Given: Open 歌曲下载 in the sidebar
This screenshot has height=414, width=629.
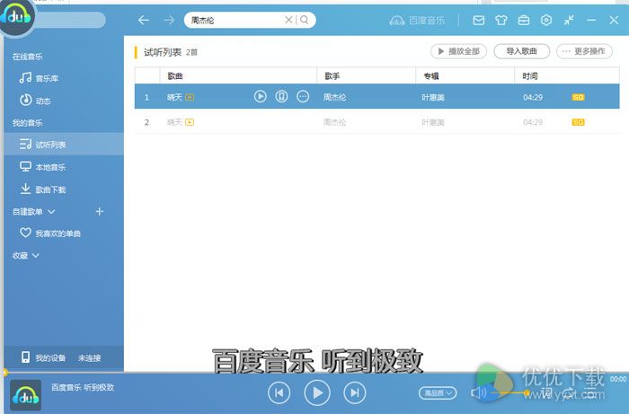Looking at the screenshot, I should pos(42,189).
